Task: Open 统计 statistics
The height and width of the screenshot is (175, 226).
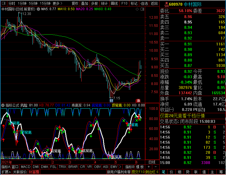Action: tap(104, 3)
